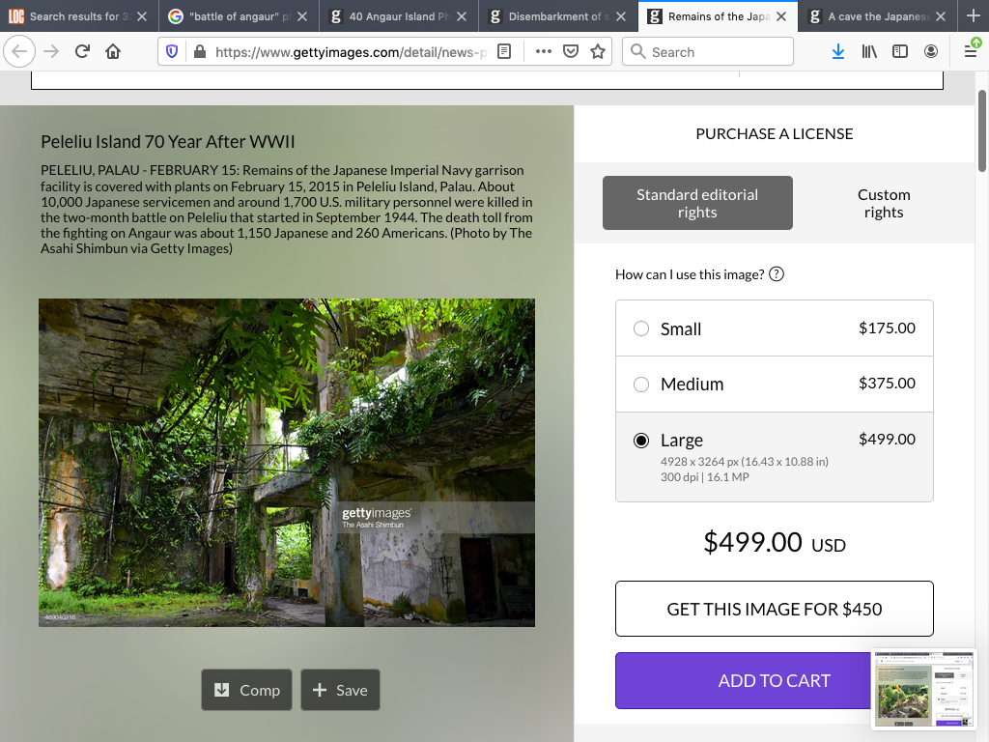989x742 pixels.
Task: Go to the browser home page
Action: point(113,52)
